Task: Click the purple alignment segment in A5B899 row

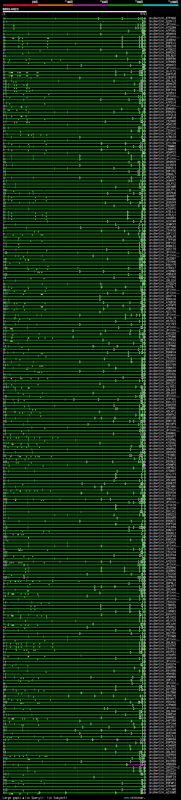Action: [x=136, y=765]
